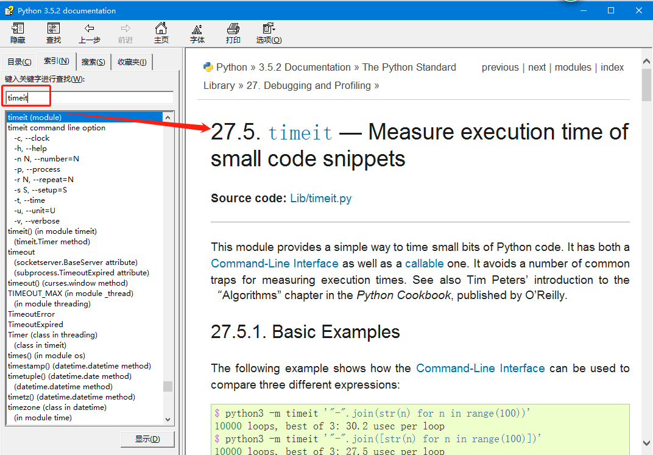
Task: Select '-v, --verbose' index entry
Action: point(37,221)
